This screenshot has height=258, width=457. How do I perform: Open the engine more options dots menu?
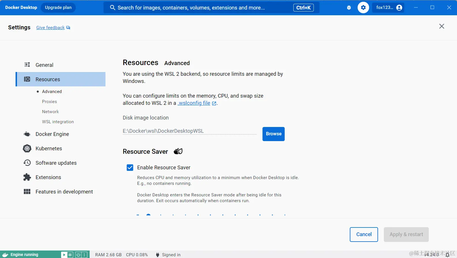click(84, 255)
